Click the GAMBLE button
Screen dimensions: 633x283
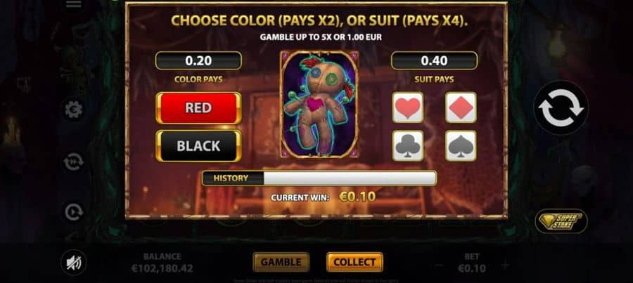(281, 262)
